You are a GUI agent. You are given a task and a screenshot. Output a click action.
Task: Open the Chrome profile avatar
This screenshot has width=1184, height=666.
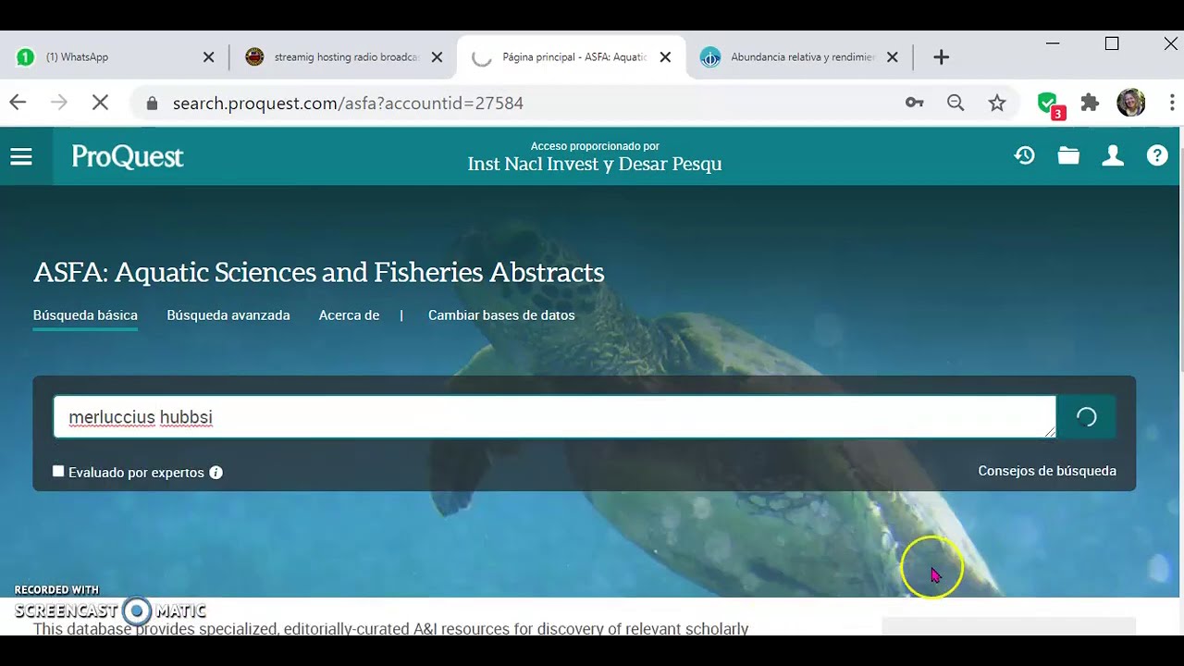[x=1130, y=103]
